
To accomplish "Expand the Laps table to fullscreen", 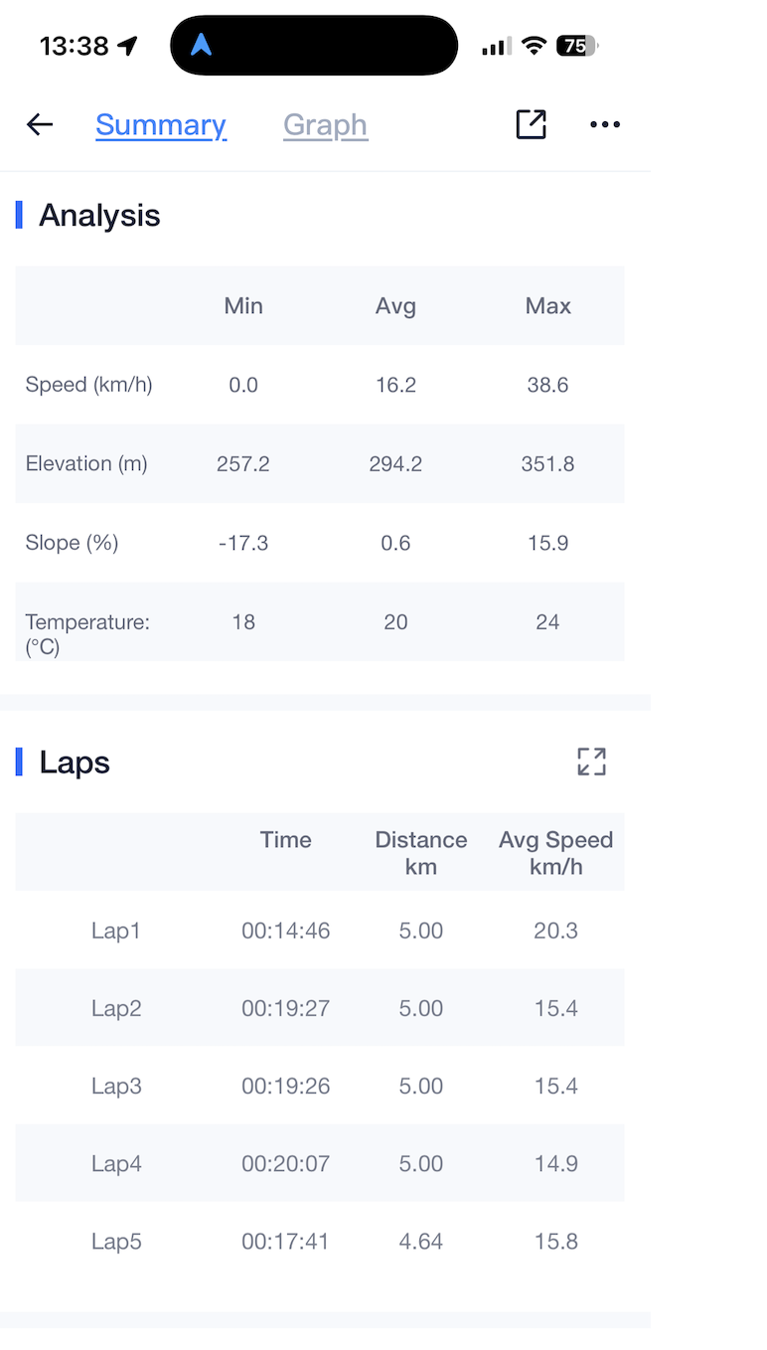I will 591,761.
